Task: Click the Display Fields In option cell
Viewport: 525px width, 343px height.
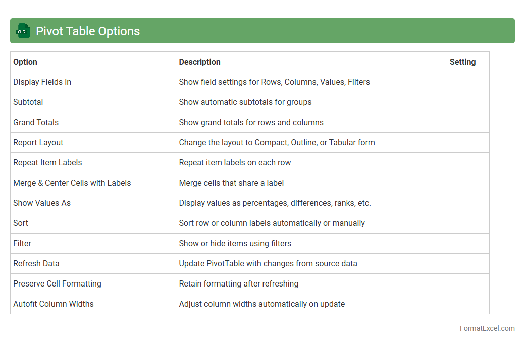Action: click(x=42, y=82)
